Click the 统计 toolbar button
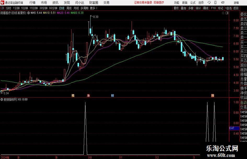This screenshot has height=159, width=247. 198,8
